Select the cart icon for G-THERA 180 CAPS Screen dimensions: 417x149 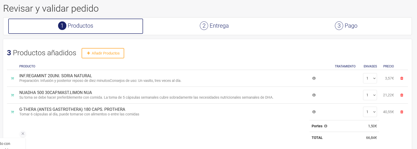pyautogui.click(x=12, y=112)
